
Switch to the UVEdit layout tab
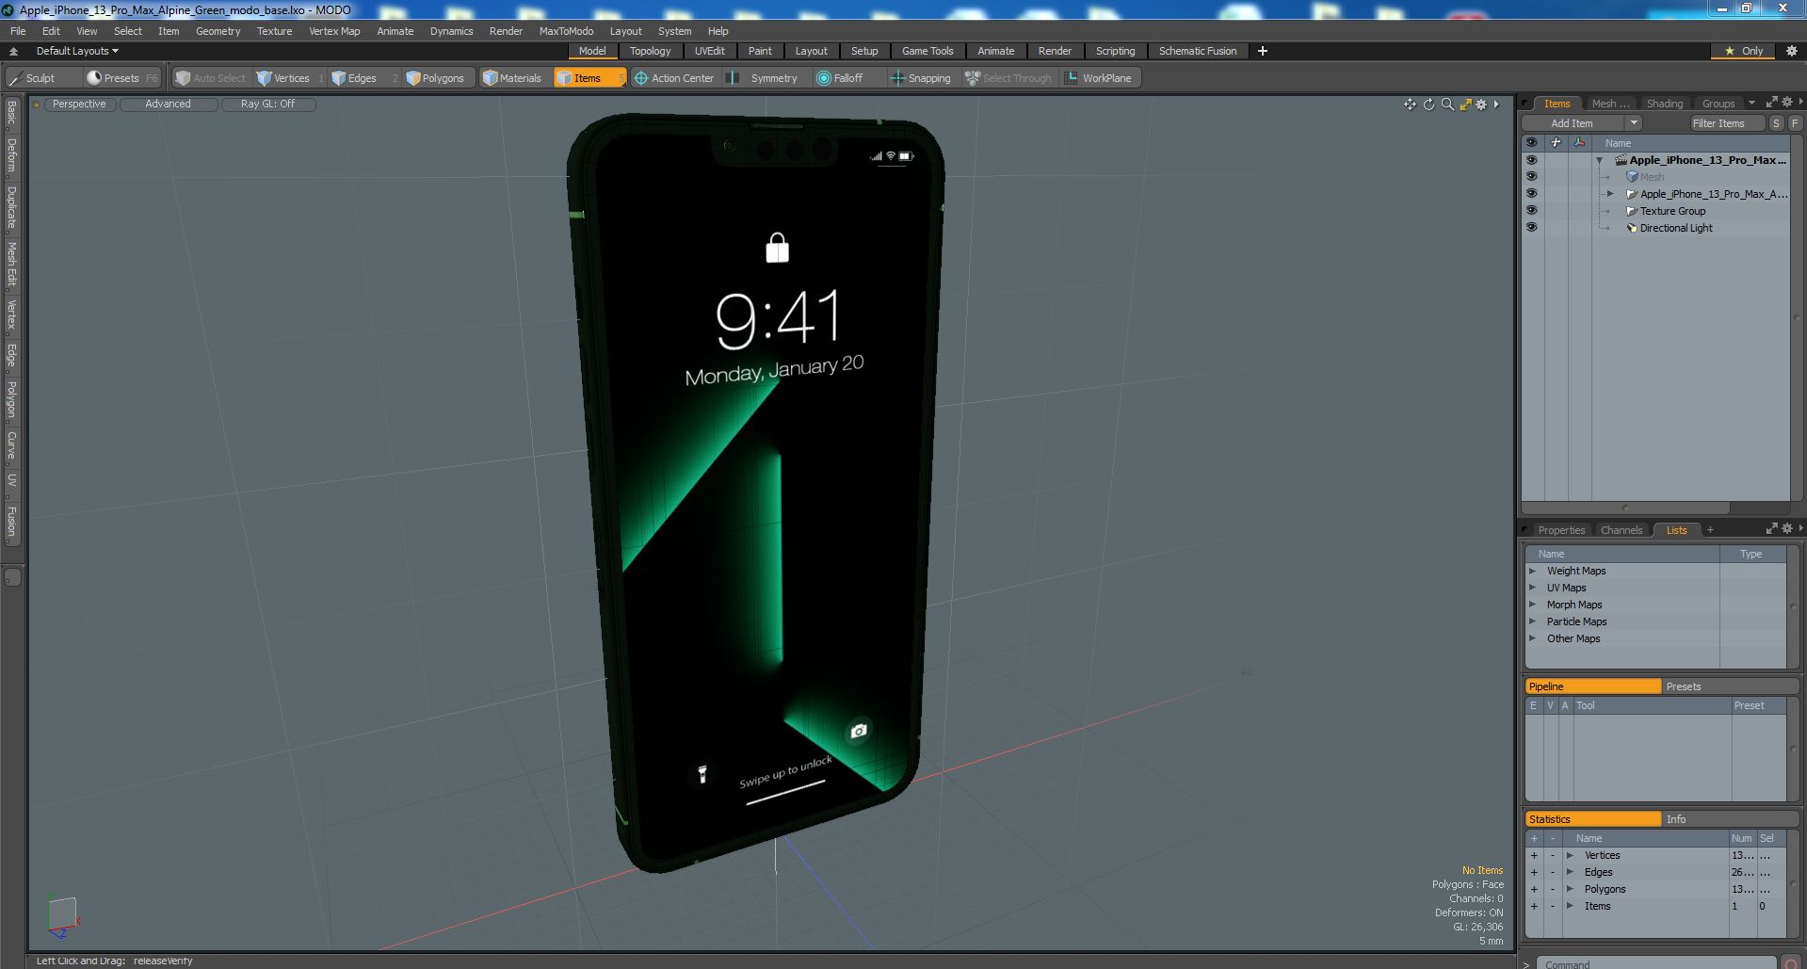click(x=709, y=51)
